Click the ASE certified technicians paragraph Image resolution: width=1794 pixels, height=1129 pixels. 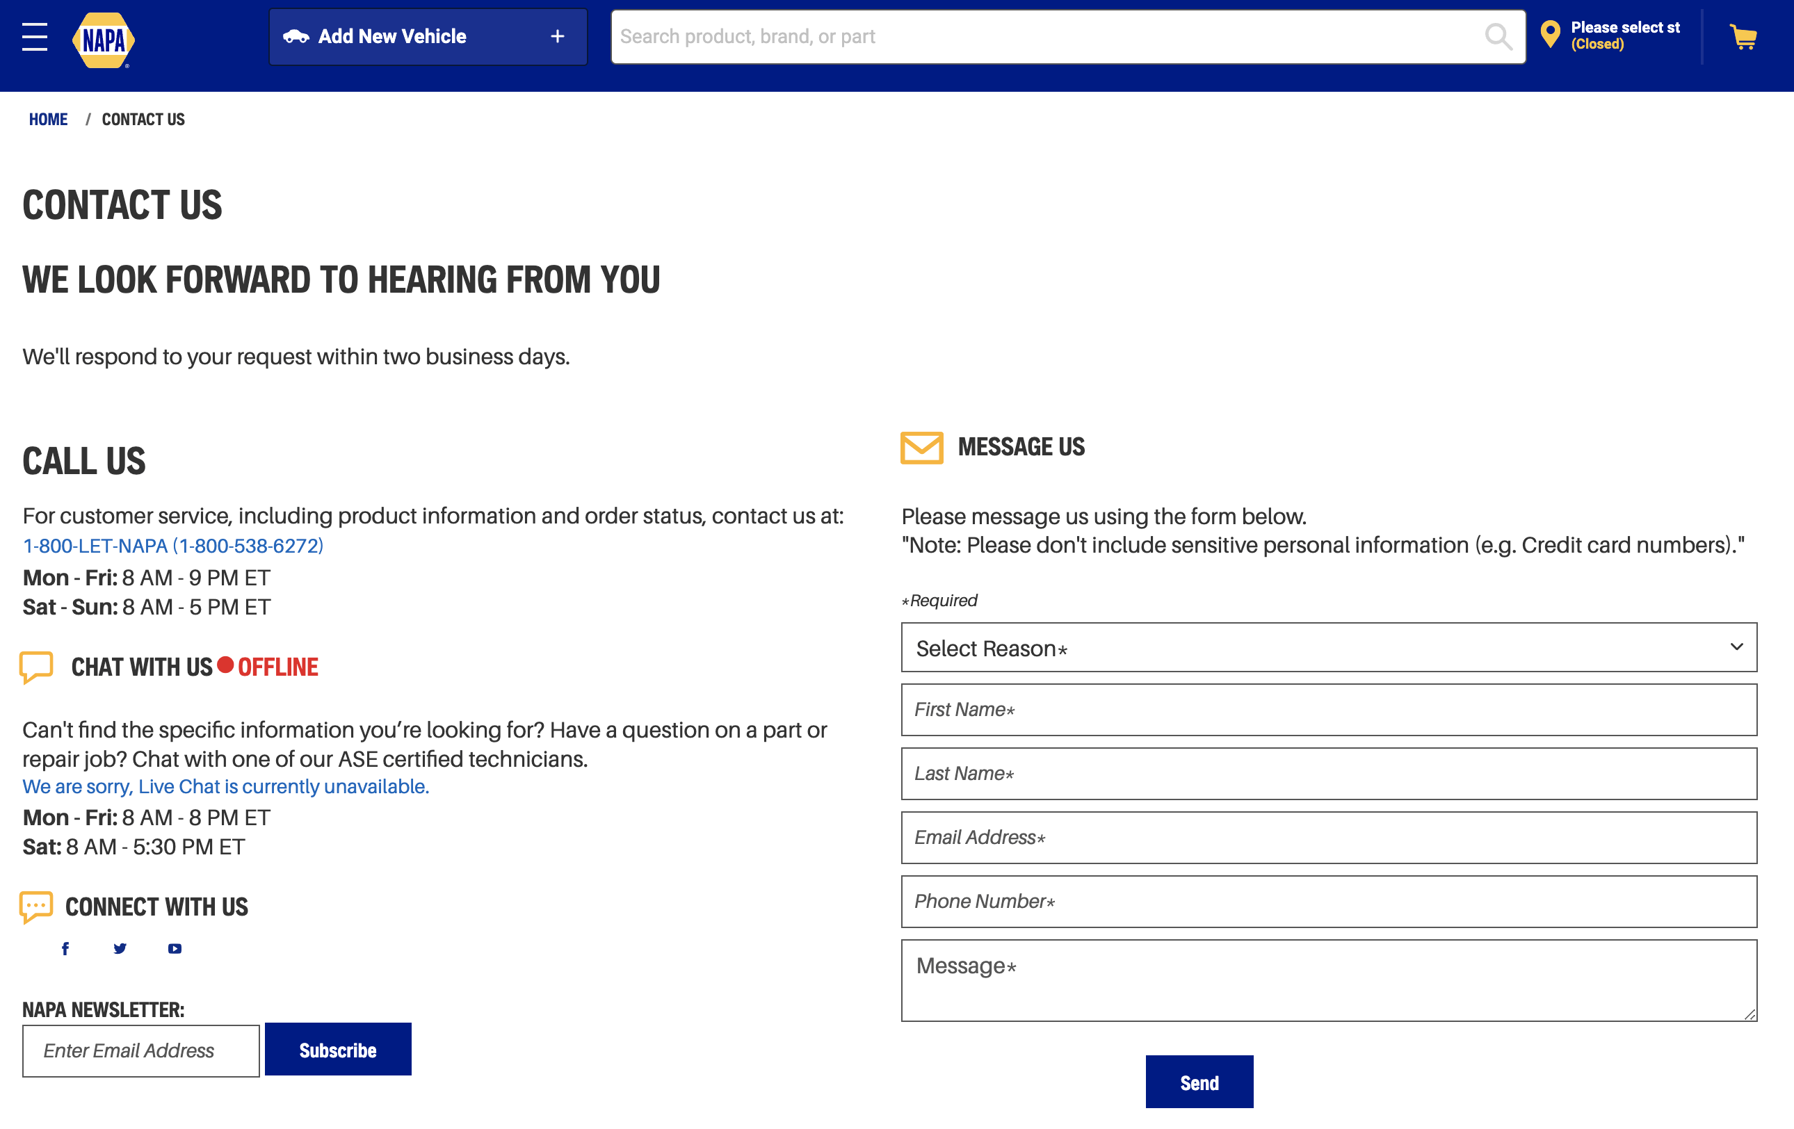click(x=425, y=745)
